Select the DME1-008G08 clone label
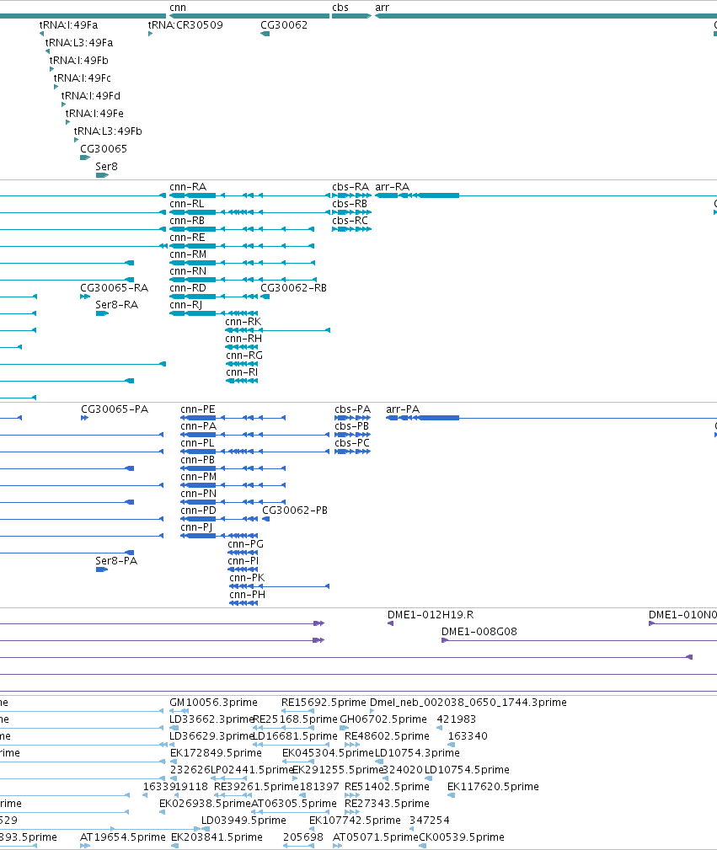 pyautogui.click(x=479, y=632)
